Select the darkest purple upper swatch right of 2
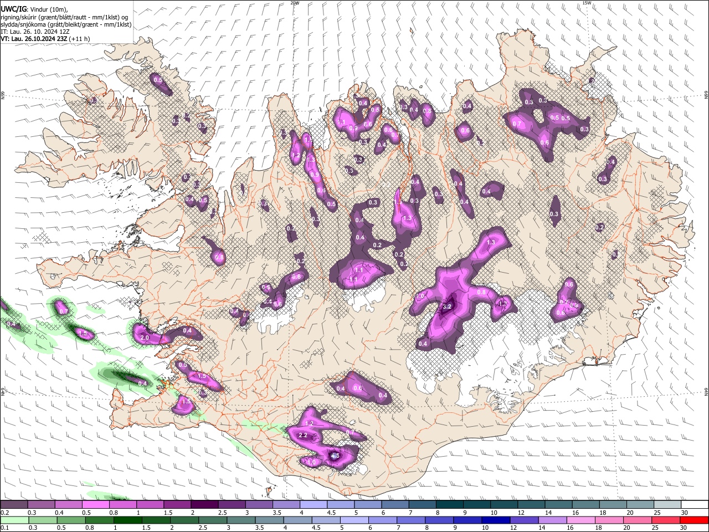 click(x=204, y=505)
